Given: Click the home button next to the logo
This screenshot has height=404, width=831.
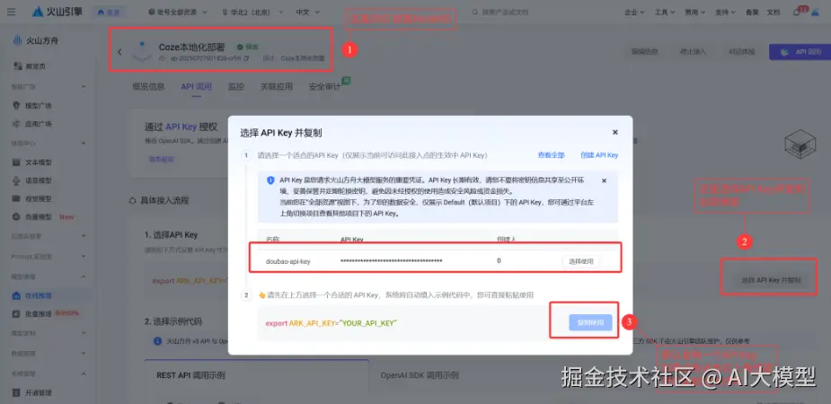Looking at the screenshot, I should point(109,12).
